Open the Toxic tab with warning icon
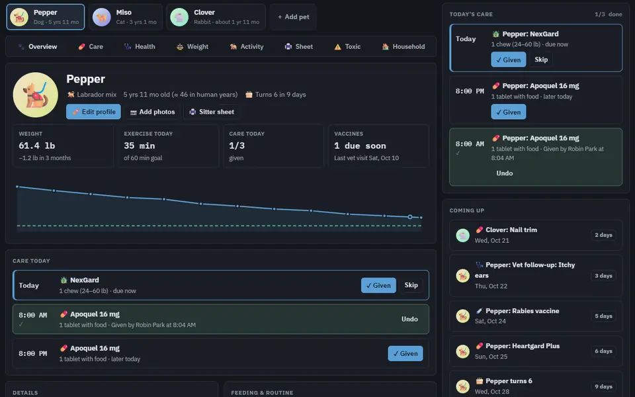The height and width of the screenshot is (397, 635). coord(347,46)
